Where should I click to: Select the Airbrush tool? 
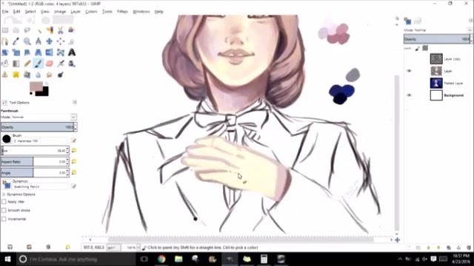click(x=61, y=64)
